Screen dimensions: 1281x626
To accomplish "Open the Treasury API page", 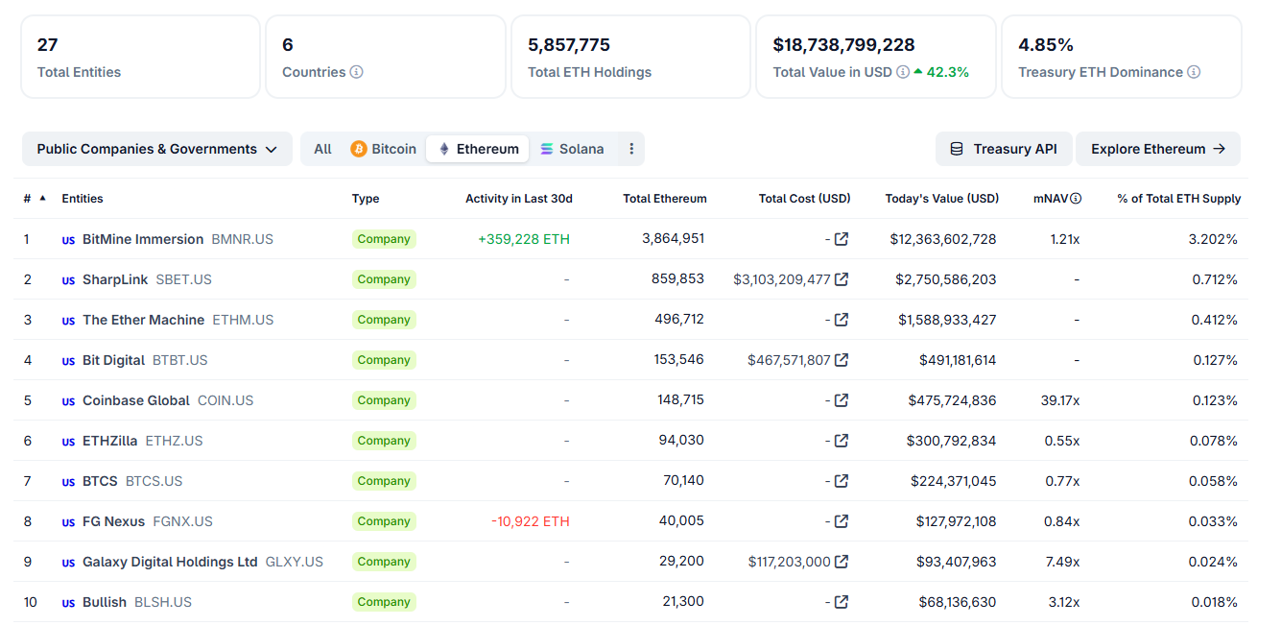I will [1004, 149].
